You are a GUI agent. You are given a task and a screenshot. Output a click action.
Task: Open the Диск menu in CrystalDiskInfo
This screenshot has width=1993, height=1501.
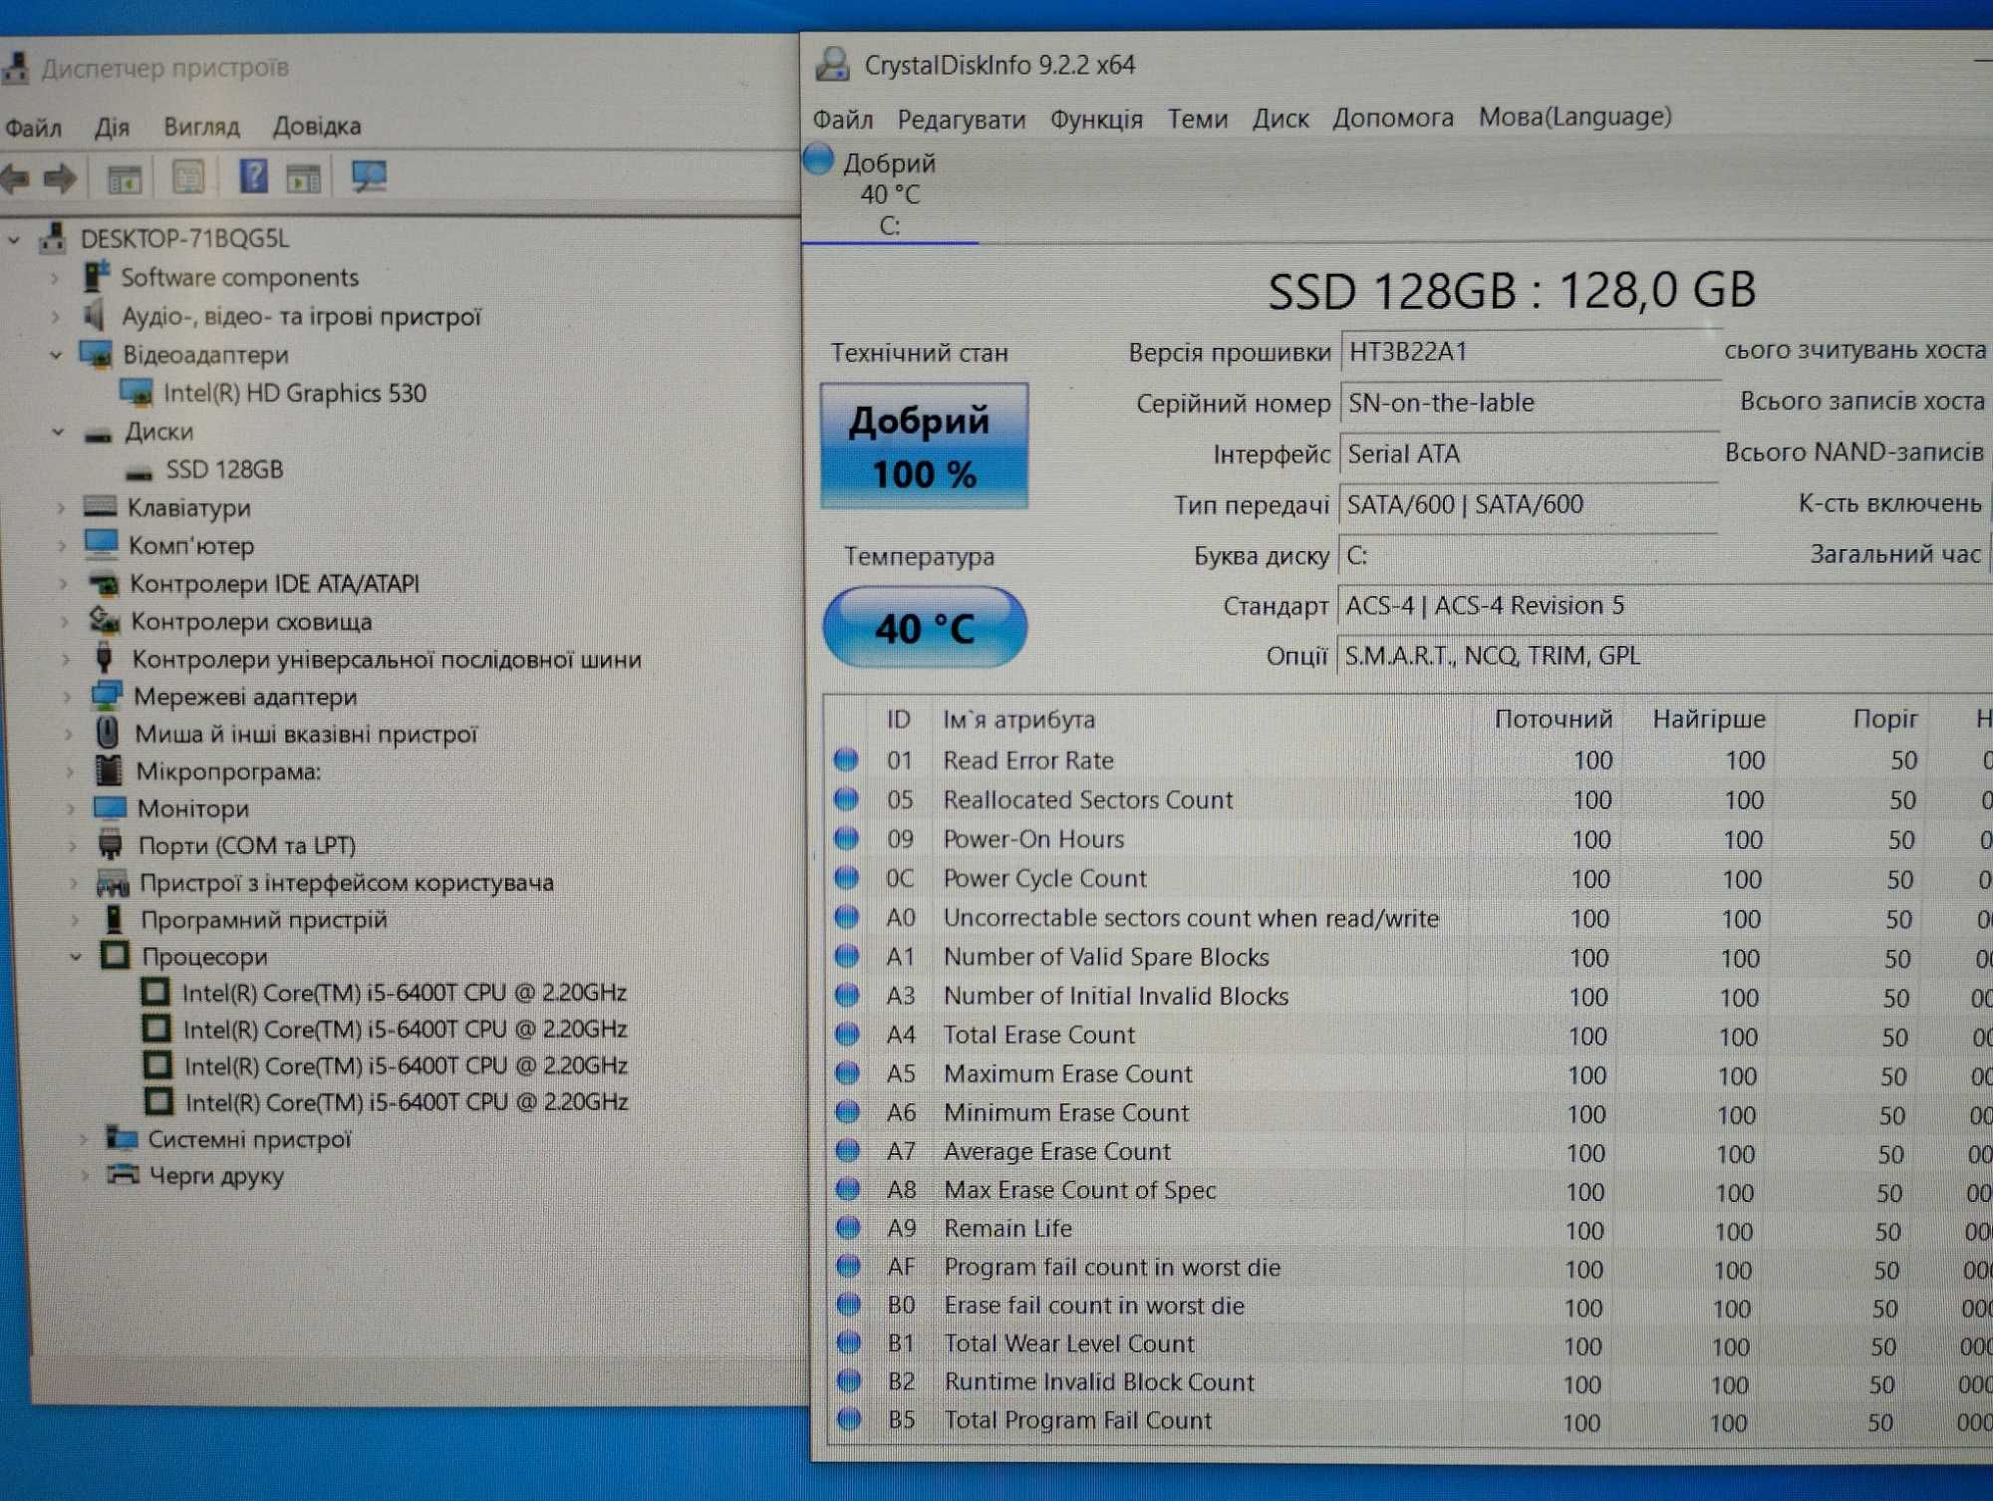click(x=1281, y=118)
